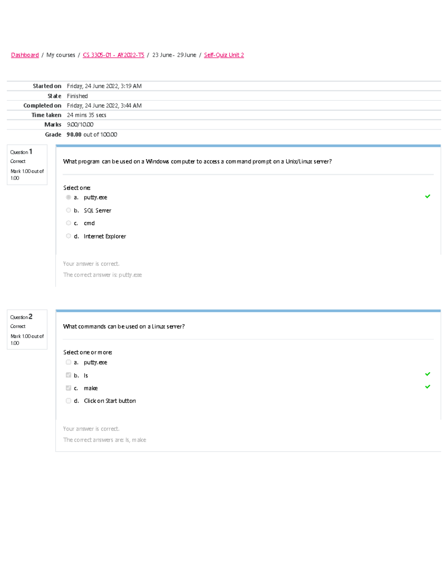Viewport: 448px width, 580px height.
Task: Click My courses in the breadcrumb
Action: click(60, 55)
